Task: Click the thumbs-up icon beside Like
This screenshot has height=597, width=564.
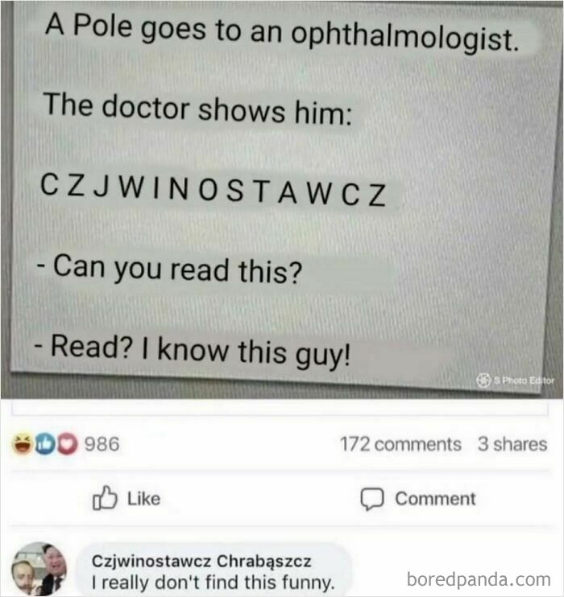Action: [104, 497]
